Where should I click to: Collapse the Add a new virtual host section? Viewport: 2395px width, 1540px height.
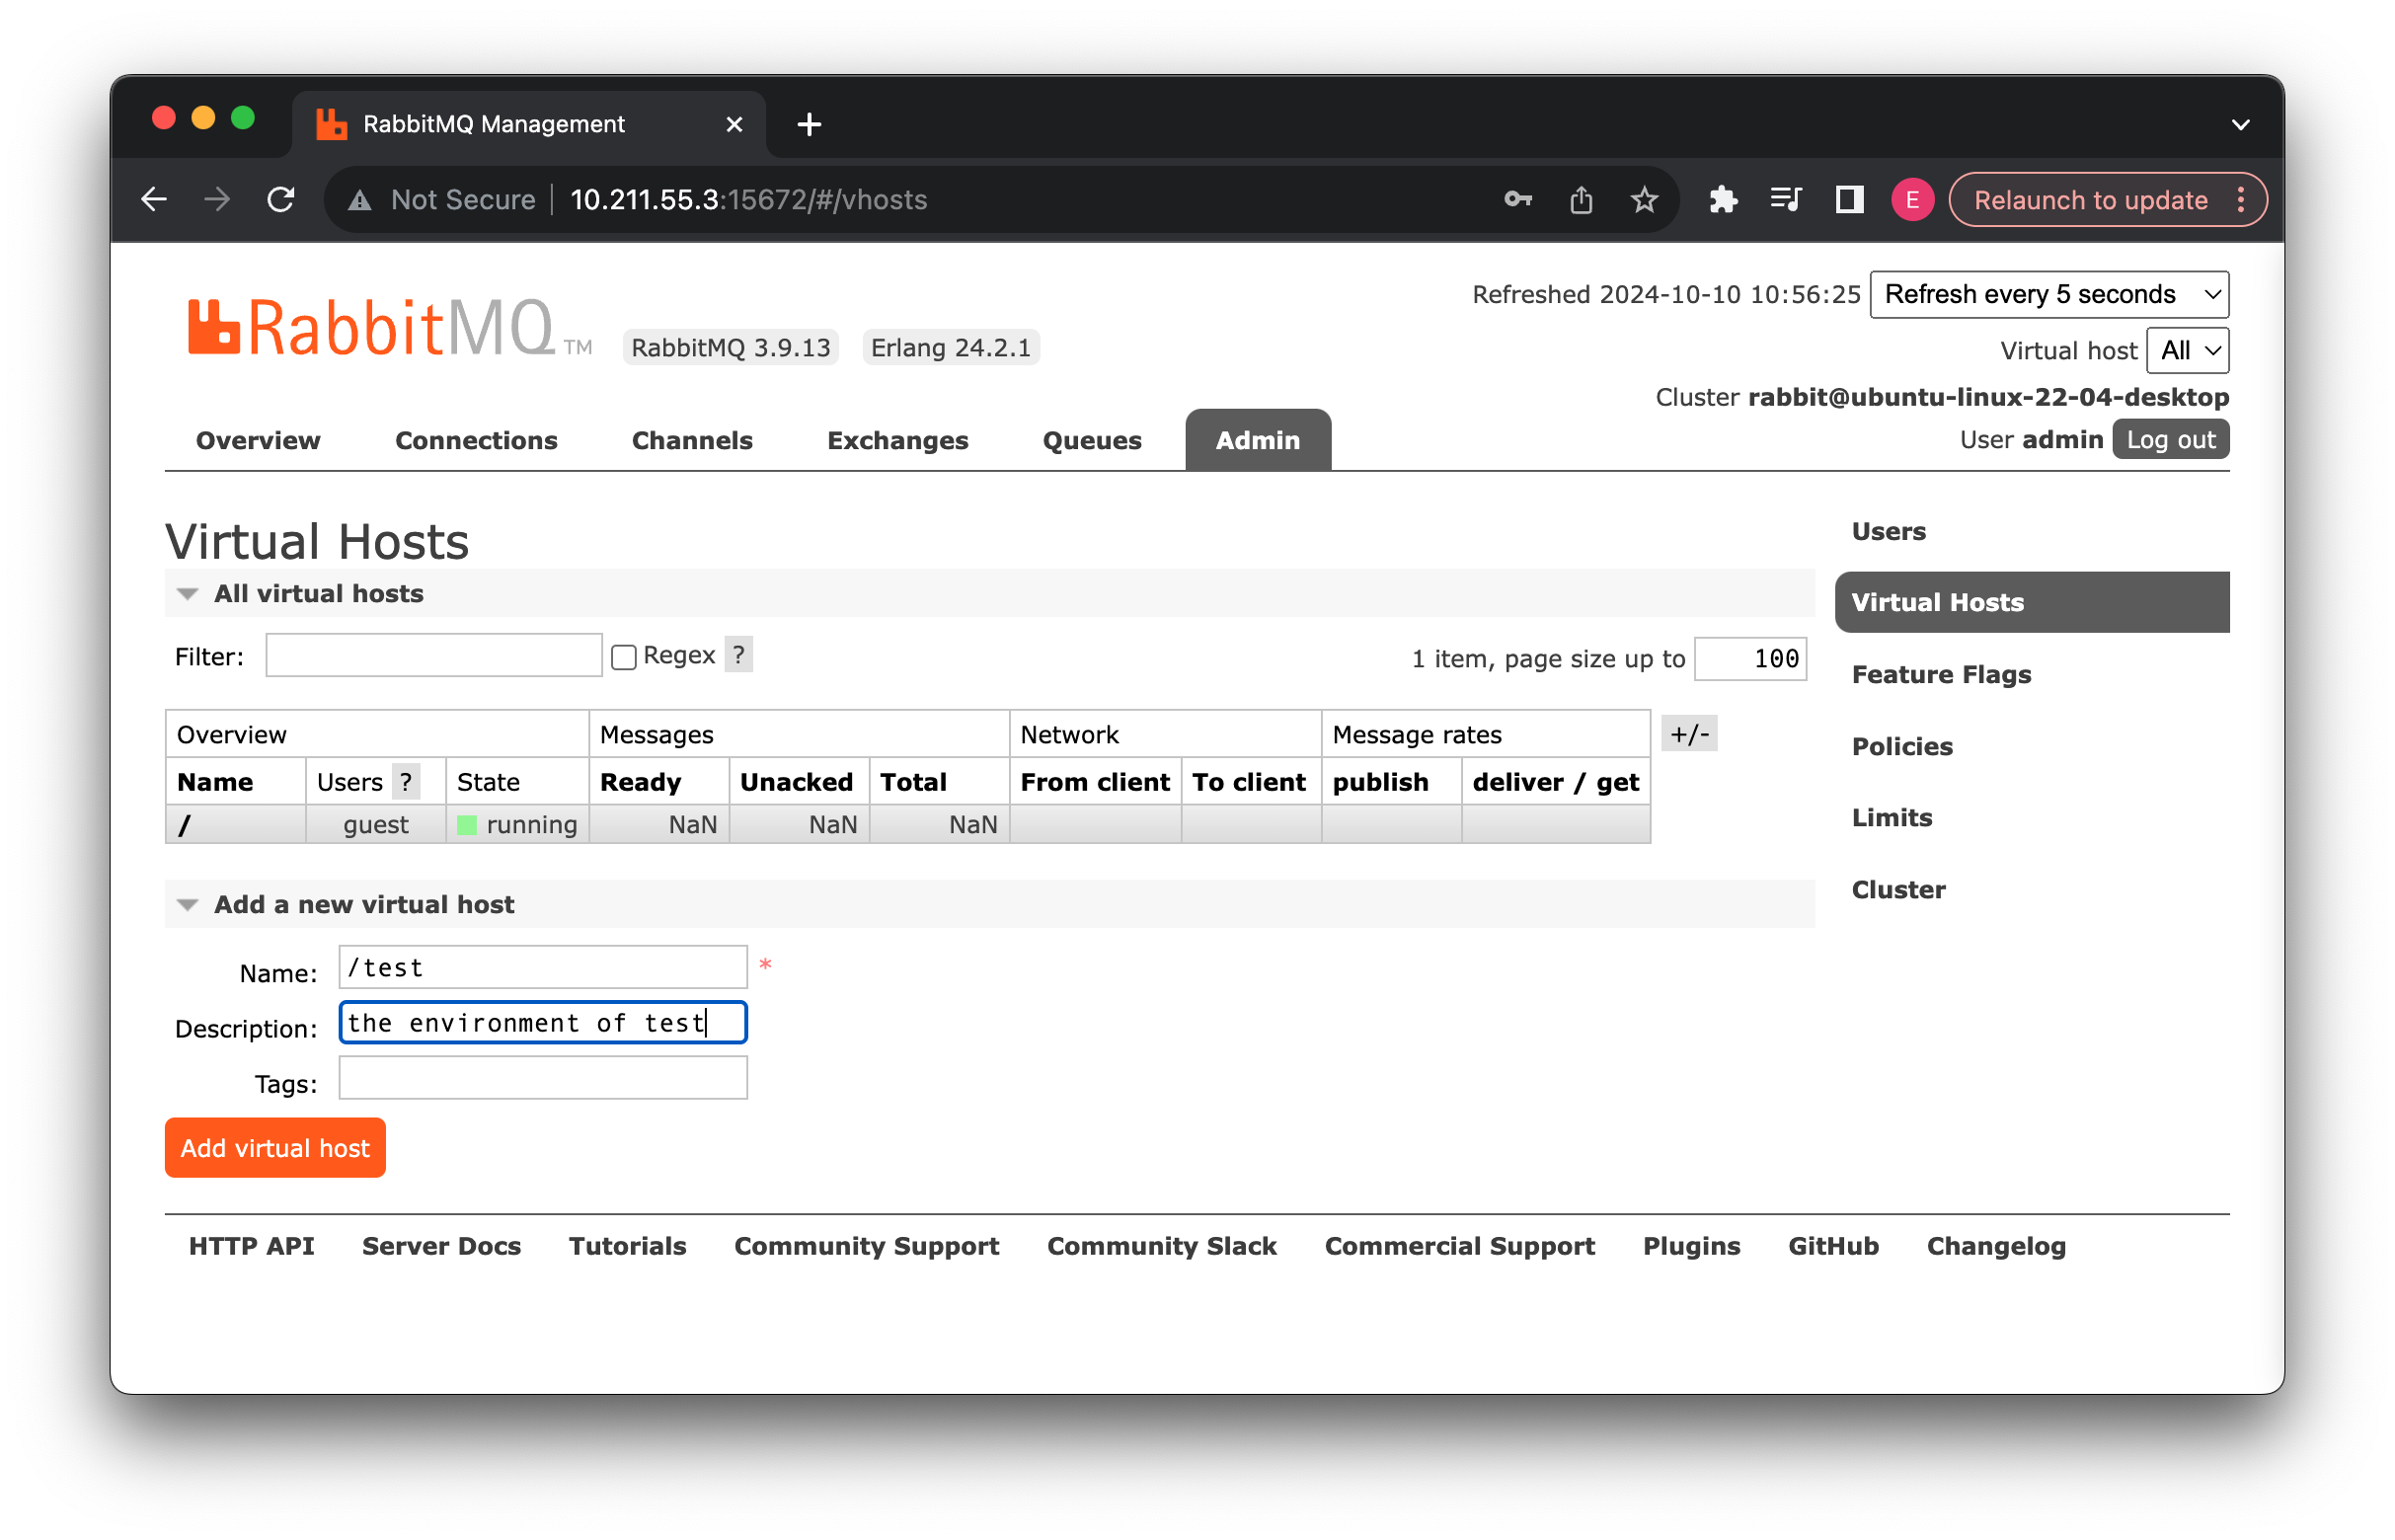tap(188, 904)
